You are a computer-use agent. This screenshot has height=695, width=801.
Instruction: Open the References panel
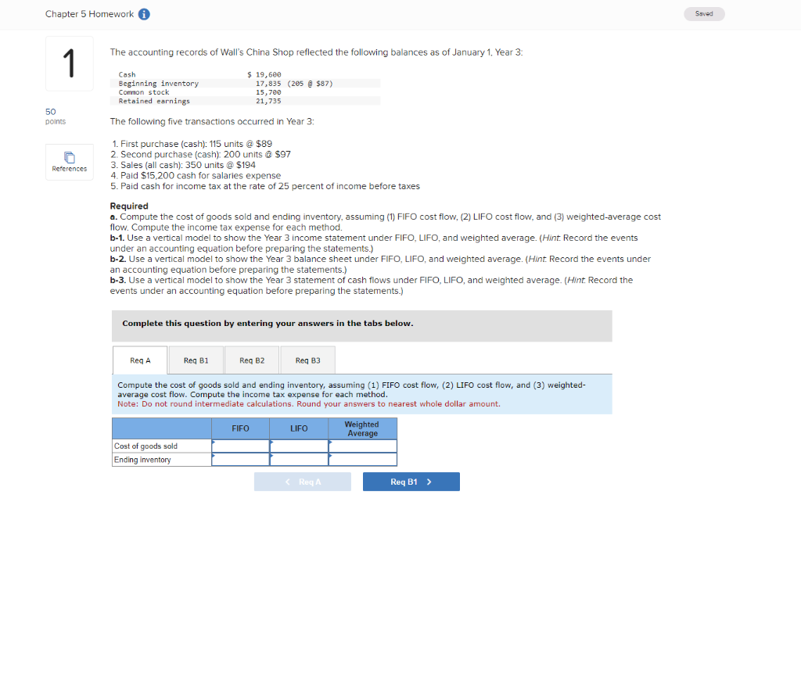point(69,162)
